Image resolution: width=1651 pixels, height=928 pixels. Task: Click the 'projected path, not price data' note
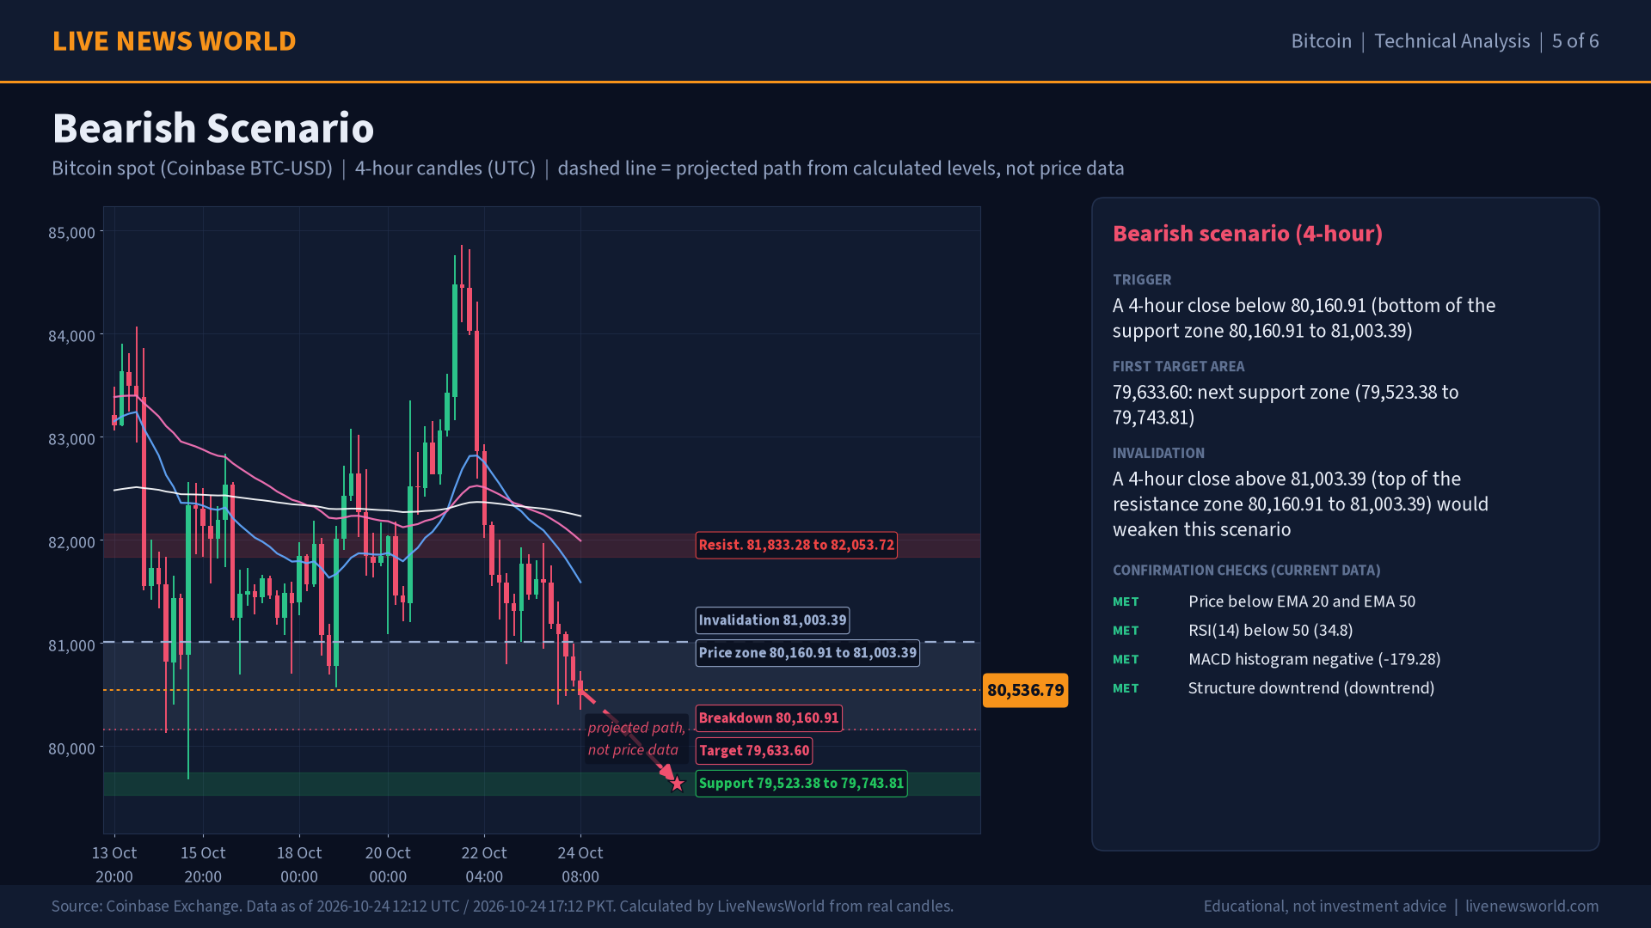(x=636, y=739)
